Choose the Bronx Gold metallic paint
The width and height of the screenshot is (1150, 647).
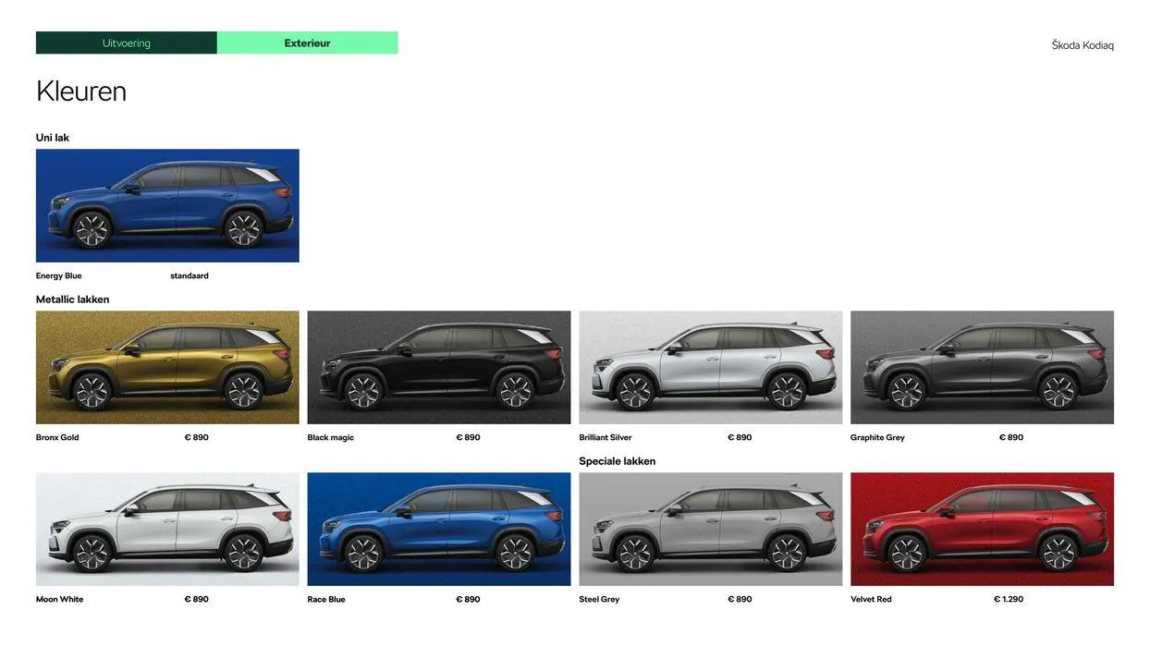point(167,367)
